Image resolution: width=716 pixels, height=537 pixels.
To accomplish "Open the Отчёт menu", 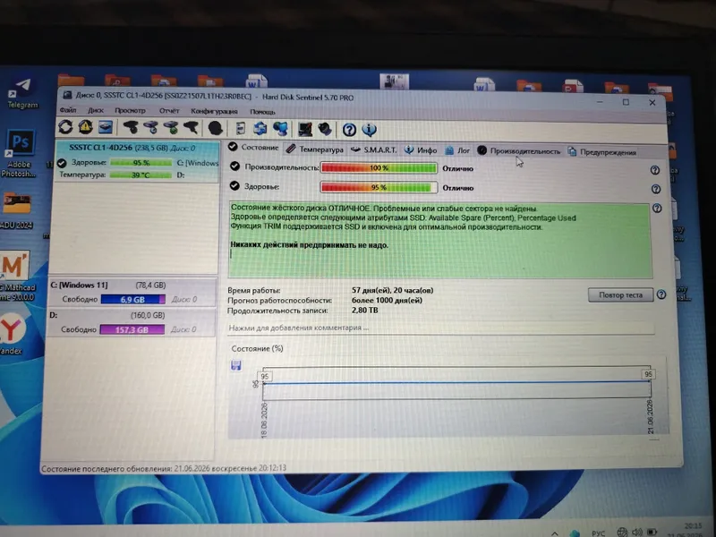I will pos(169,111).
